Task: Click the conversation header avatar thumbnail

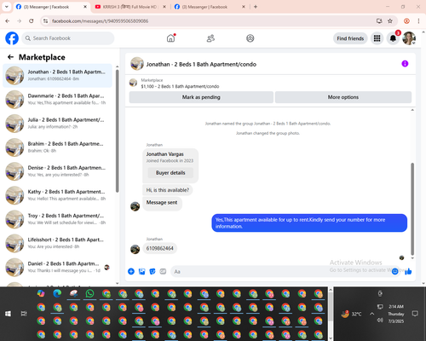Action: [137, 64]
